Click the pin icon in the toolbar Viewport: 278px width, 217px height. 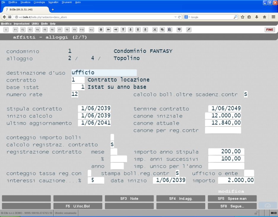pyautogui.click(x=189, y=30)
